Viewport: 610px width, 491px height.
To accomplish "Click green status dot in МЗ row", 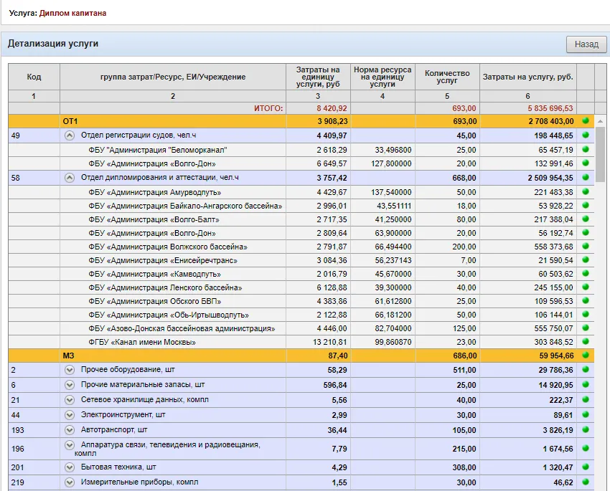I will coord(586,356).
